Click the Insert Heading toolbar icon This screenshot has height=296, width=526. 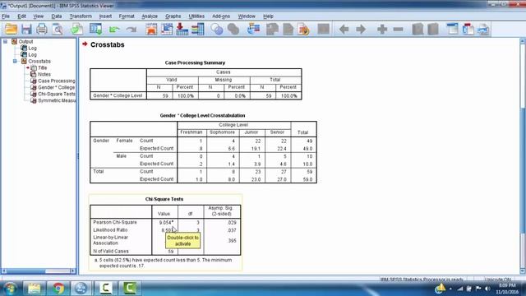click(x=453, y=30)
